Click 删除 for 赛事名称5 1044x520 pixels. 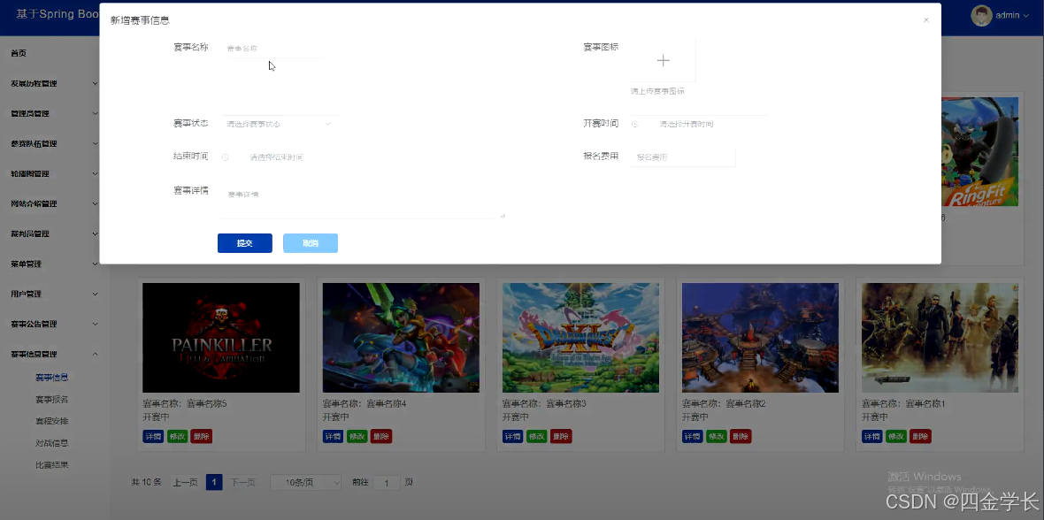click(201, 436)
